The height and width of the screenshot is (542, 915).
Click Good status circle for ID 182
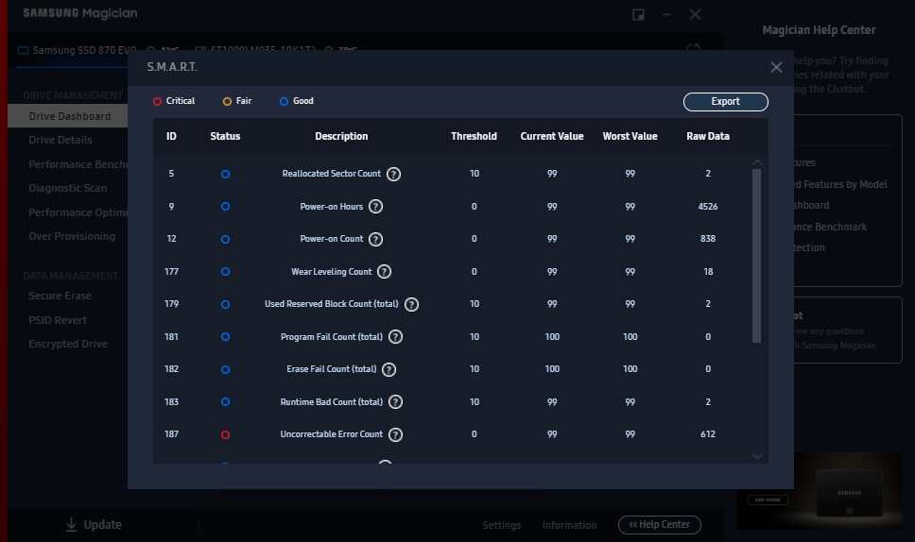225,369
